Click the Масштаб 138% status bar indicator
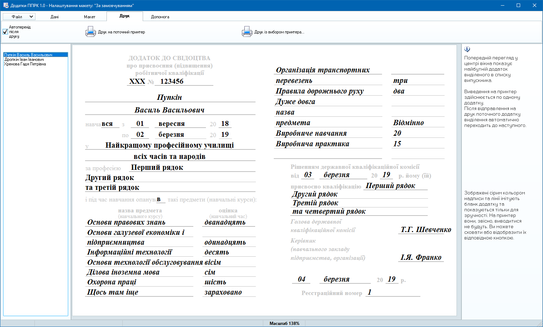This screenshot has height=327, width=543. click(284, 323)
